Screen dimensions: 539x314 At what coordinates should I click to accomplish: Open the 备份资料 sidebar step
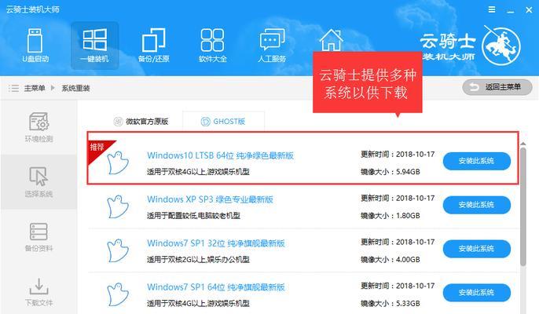38,237
